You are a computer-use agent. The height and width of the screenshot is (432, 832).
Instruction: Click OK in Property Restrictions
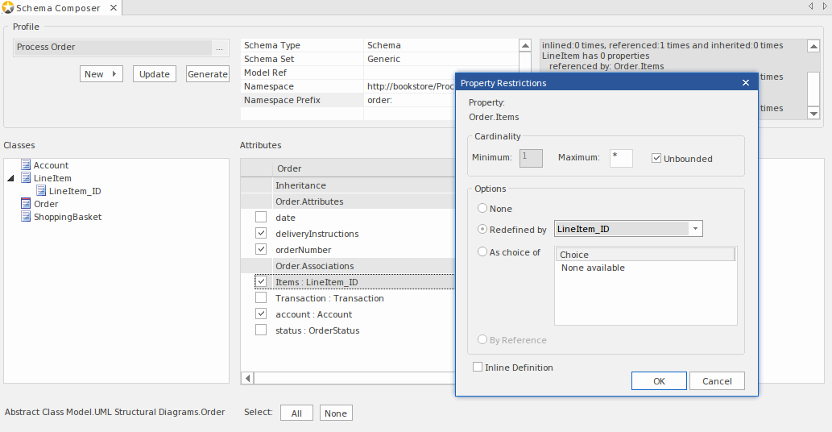pos(659,381)
